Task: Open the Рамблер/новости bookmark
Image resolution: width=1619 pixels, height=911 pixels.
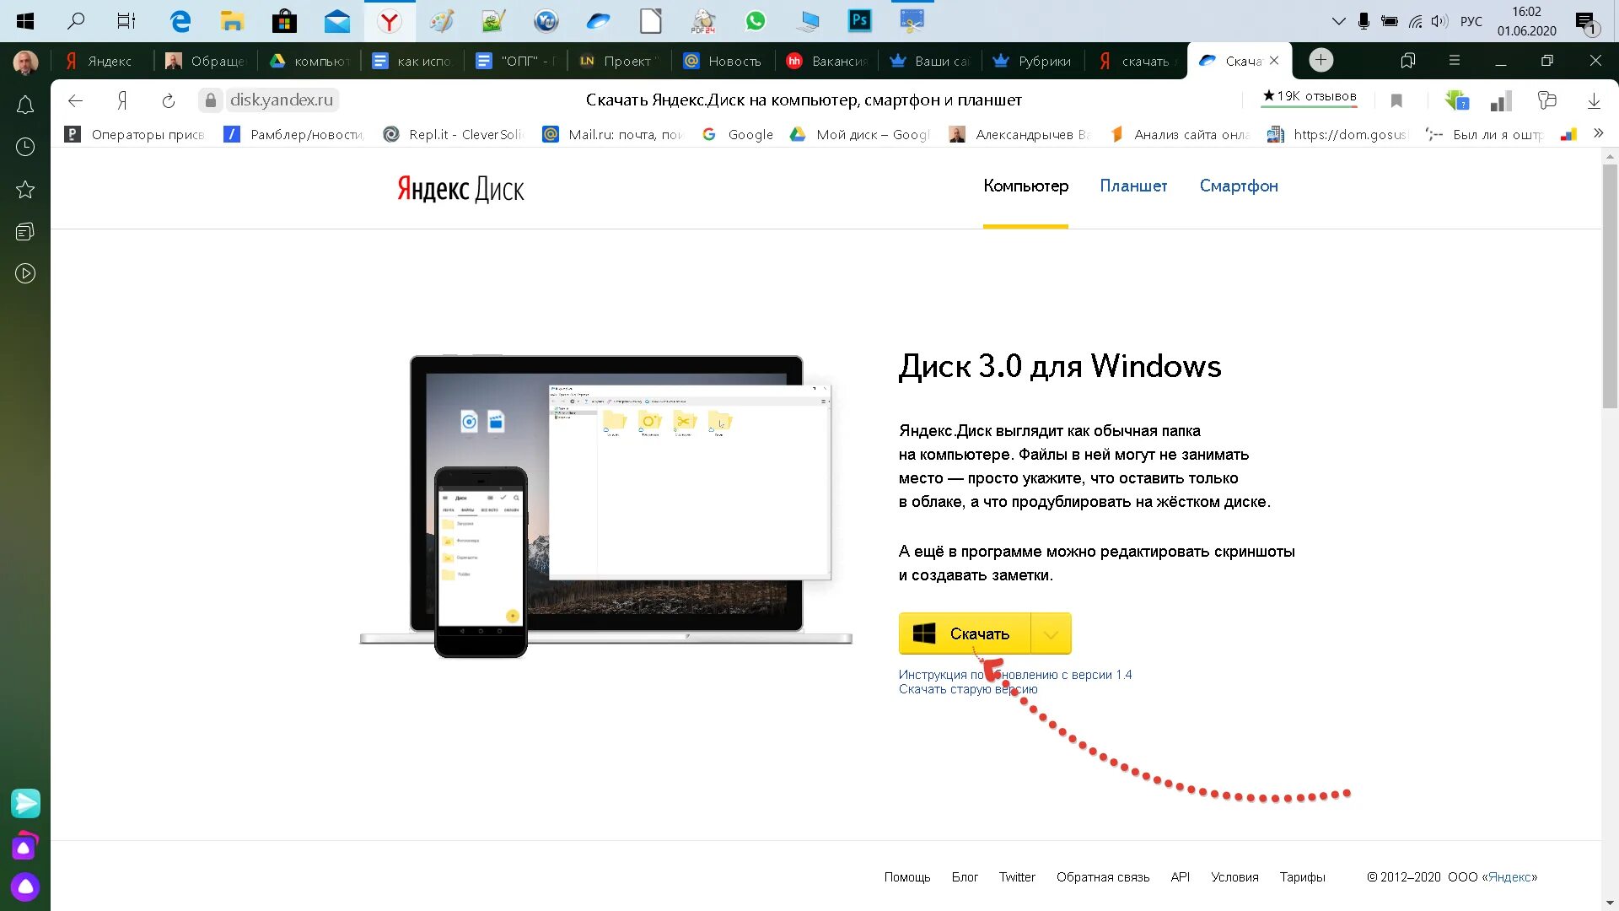Action: pos(293,134)
